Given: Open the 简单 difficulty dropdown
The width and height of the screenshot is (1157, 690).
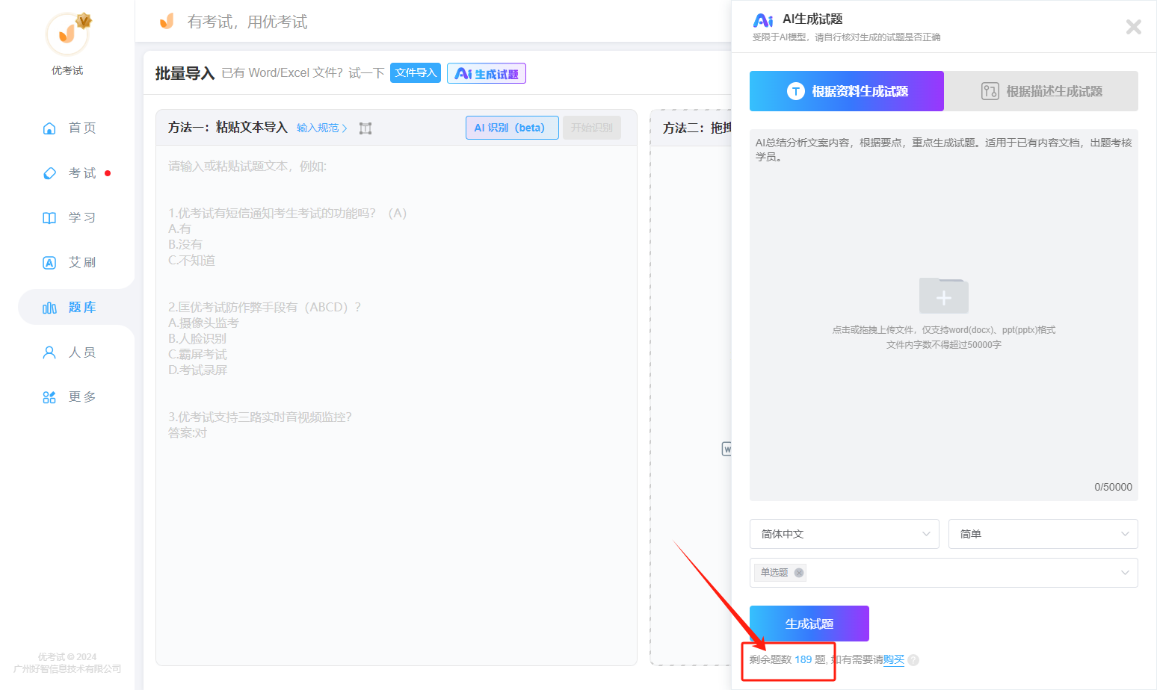Looking at the screenshot, I should point(1043,534).
